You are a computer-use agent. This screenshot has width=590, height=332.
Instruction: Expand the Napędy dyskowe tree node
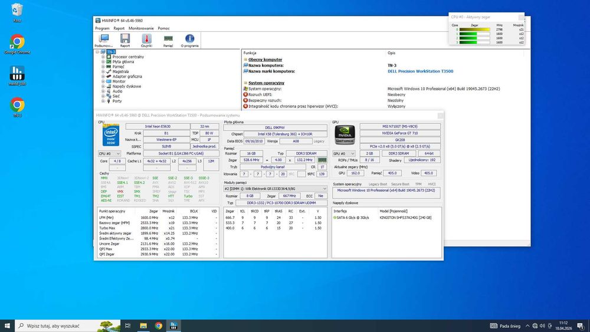click(103, 86)
